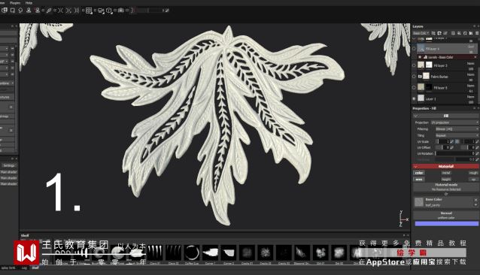This screenshot has height=275, width=480.
Task: Toggle the nrm channel button in Material
Action: tap(419, 180)
